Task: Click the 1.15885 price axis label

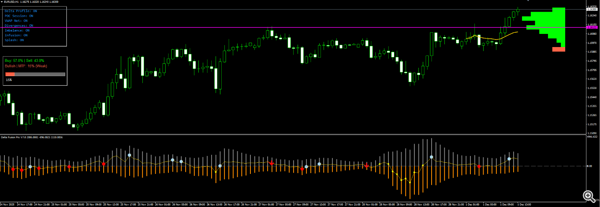Action: pyautogui.click(x=592, y=52)
